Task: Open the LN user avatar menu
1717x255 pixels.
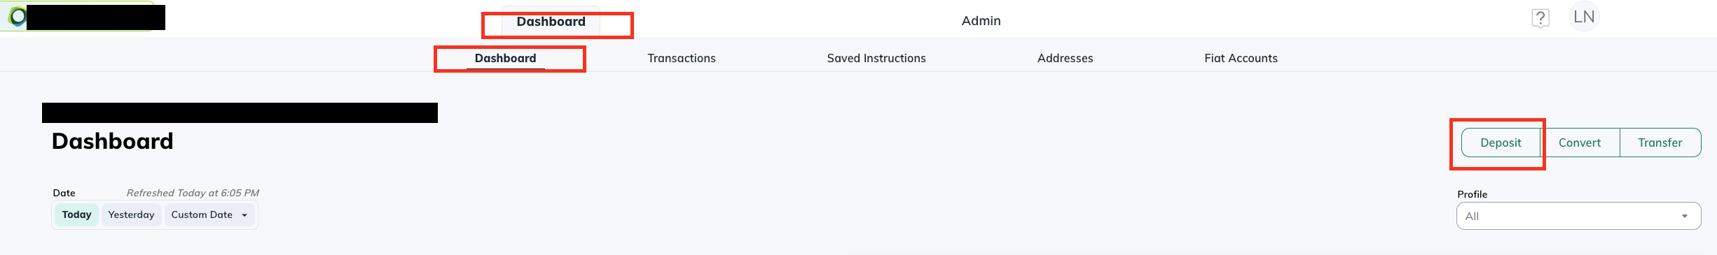Action: click(1584, 17)
